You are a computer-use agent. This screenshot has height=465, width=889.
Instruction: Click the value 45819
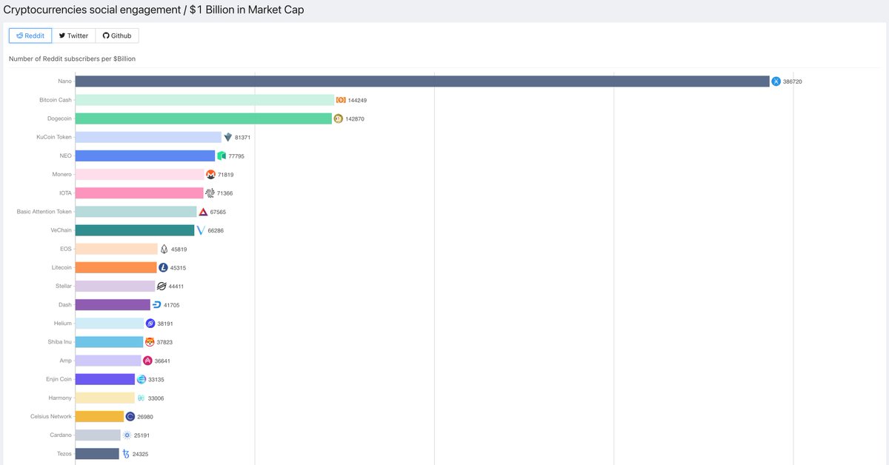pyautogui.click(x=179, y=249)
